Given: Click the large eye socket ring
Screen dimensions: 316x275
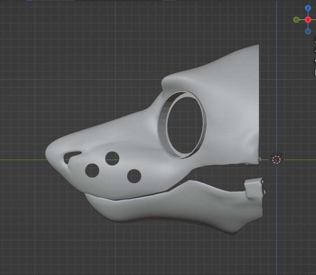Looking at the screenshot, I should coord(163,124).
